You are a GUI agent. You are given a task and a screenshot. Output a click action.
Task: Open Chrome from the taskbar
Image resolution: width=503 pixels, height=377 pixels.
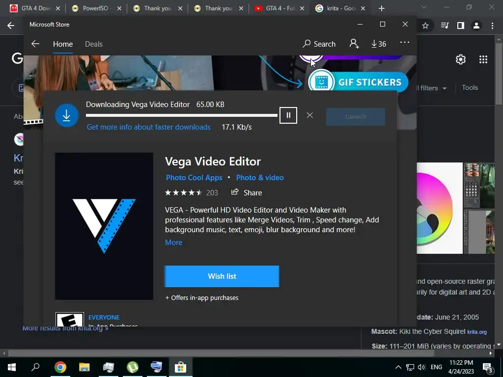pos(60,367)
